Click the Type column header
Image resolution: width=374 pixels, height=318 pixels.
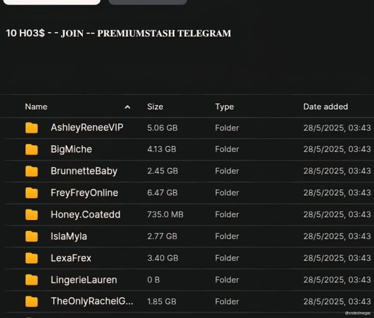(x=224, y=106)
